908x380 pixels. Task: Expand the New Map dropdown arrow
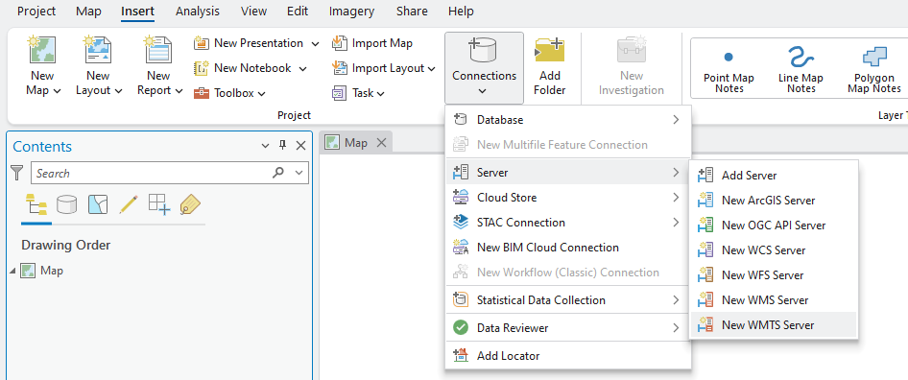(x=57, y=91)
